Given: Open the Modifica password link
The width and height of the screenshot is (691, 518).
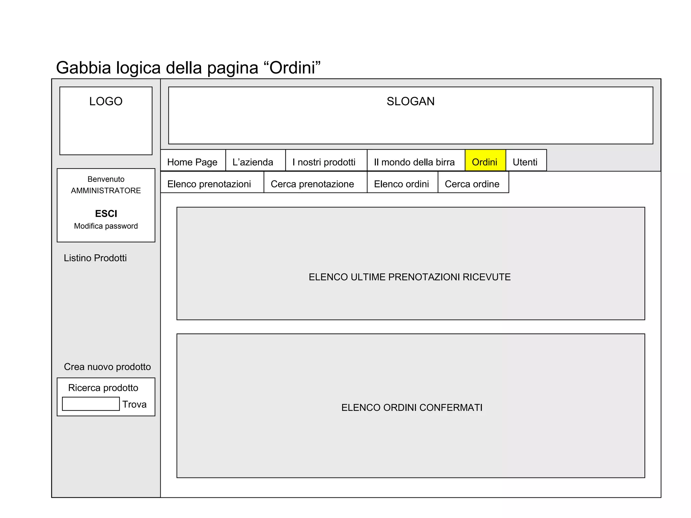Looking at the screenshot, I should click(106, 226).
